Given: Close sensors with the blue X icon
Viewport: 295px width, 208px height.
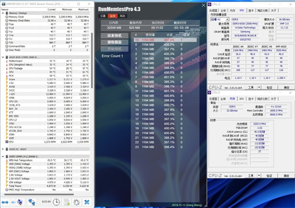Looking at the screenshot, I should (x=87, y=202).
